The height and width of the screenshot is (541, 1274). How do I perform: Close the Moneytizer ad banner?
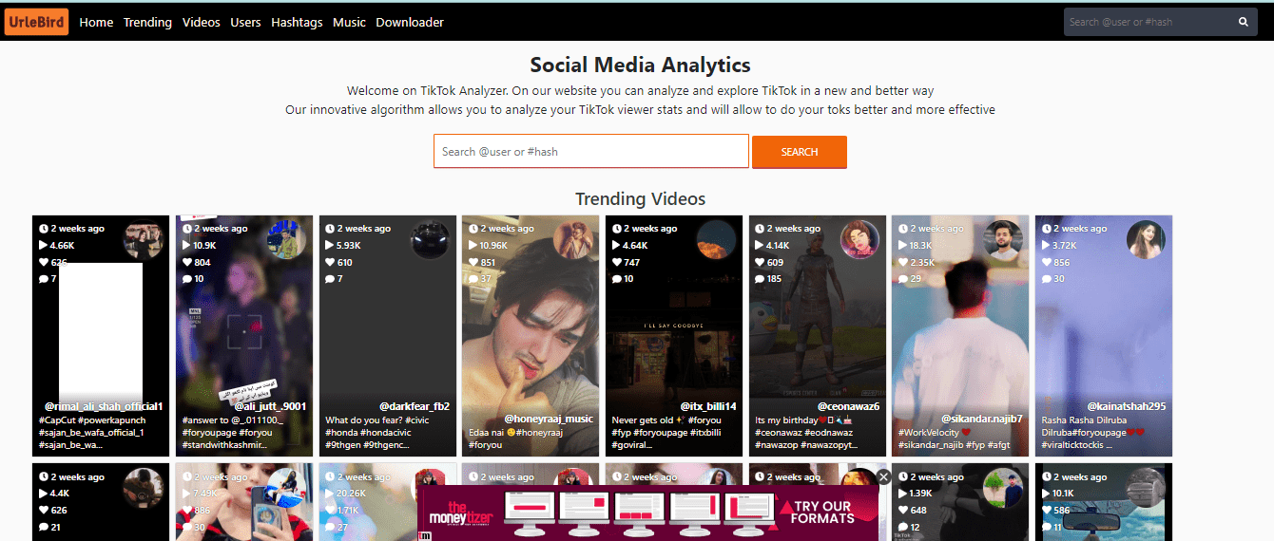click(x=883, y=476)
